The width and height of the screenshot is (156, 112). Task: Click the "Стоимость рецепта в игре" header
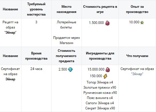[x=100, y=9]
